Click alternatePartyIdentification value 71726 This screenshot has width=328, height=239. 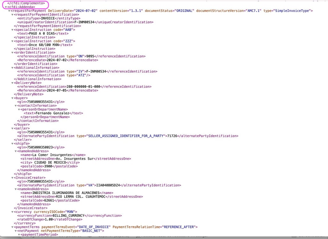pyautogui.click(x=172, y=136)
